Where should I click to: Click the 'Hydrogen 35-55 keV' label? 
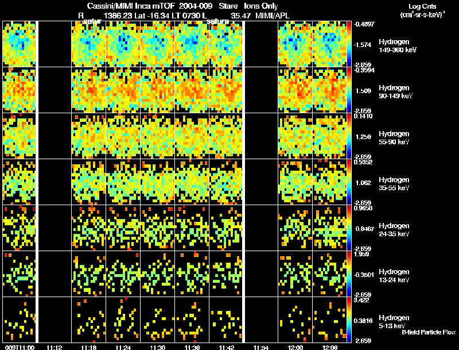(394, 184)
